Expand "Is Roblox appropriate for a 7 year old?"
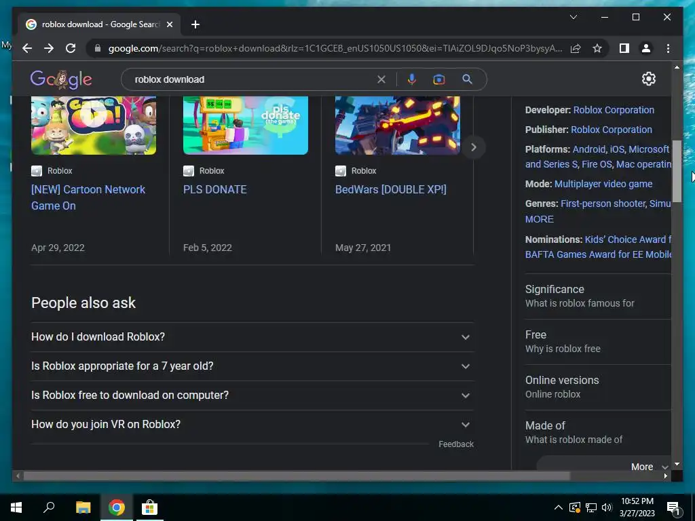The image size is (695, 521). [x=252, y=366]
